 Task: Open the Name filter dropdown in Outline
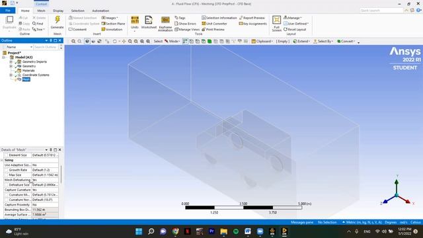(31, 47)
